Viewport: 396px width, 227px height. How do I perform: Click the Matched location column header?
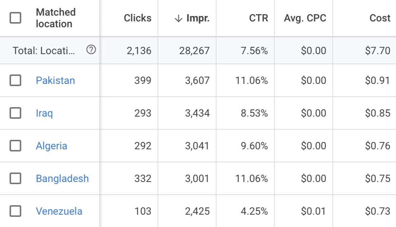tap(55, 18)
